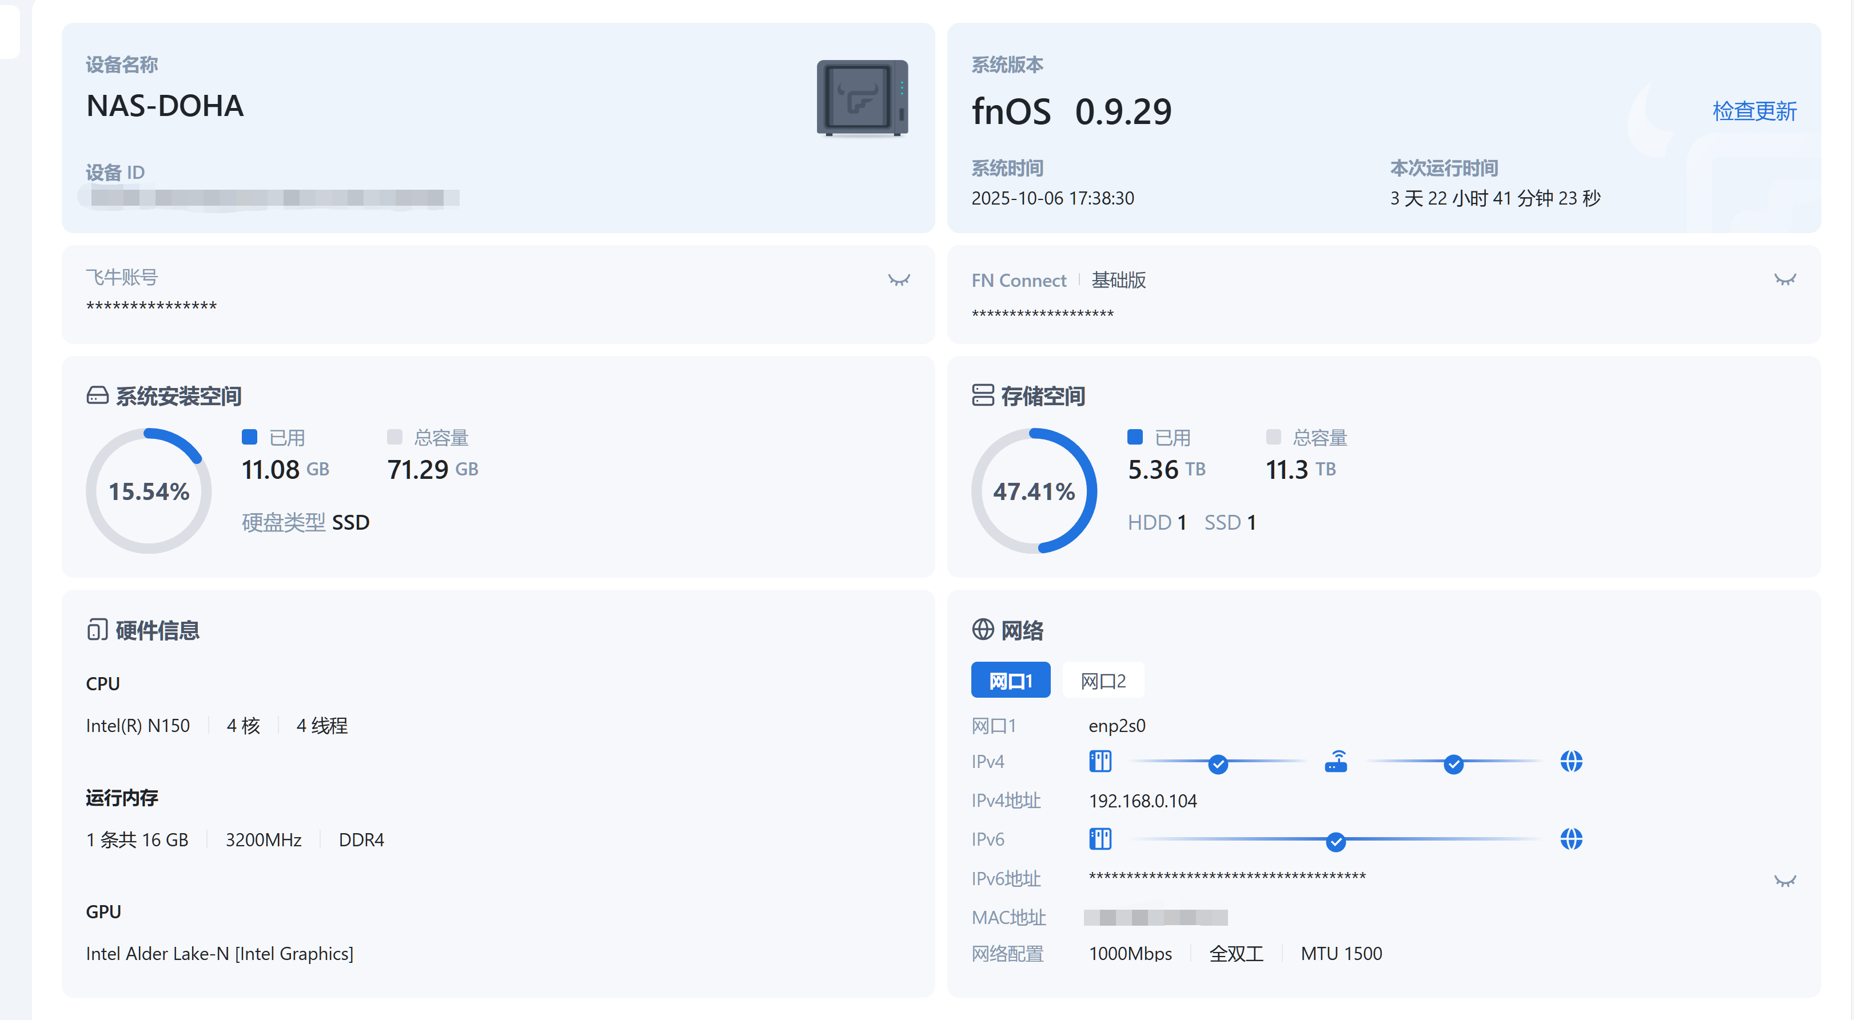Unhide the masked IPv6地址 value
This screenshot has height=1020, width=1854.
1784,881
